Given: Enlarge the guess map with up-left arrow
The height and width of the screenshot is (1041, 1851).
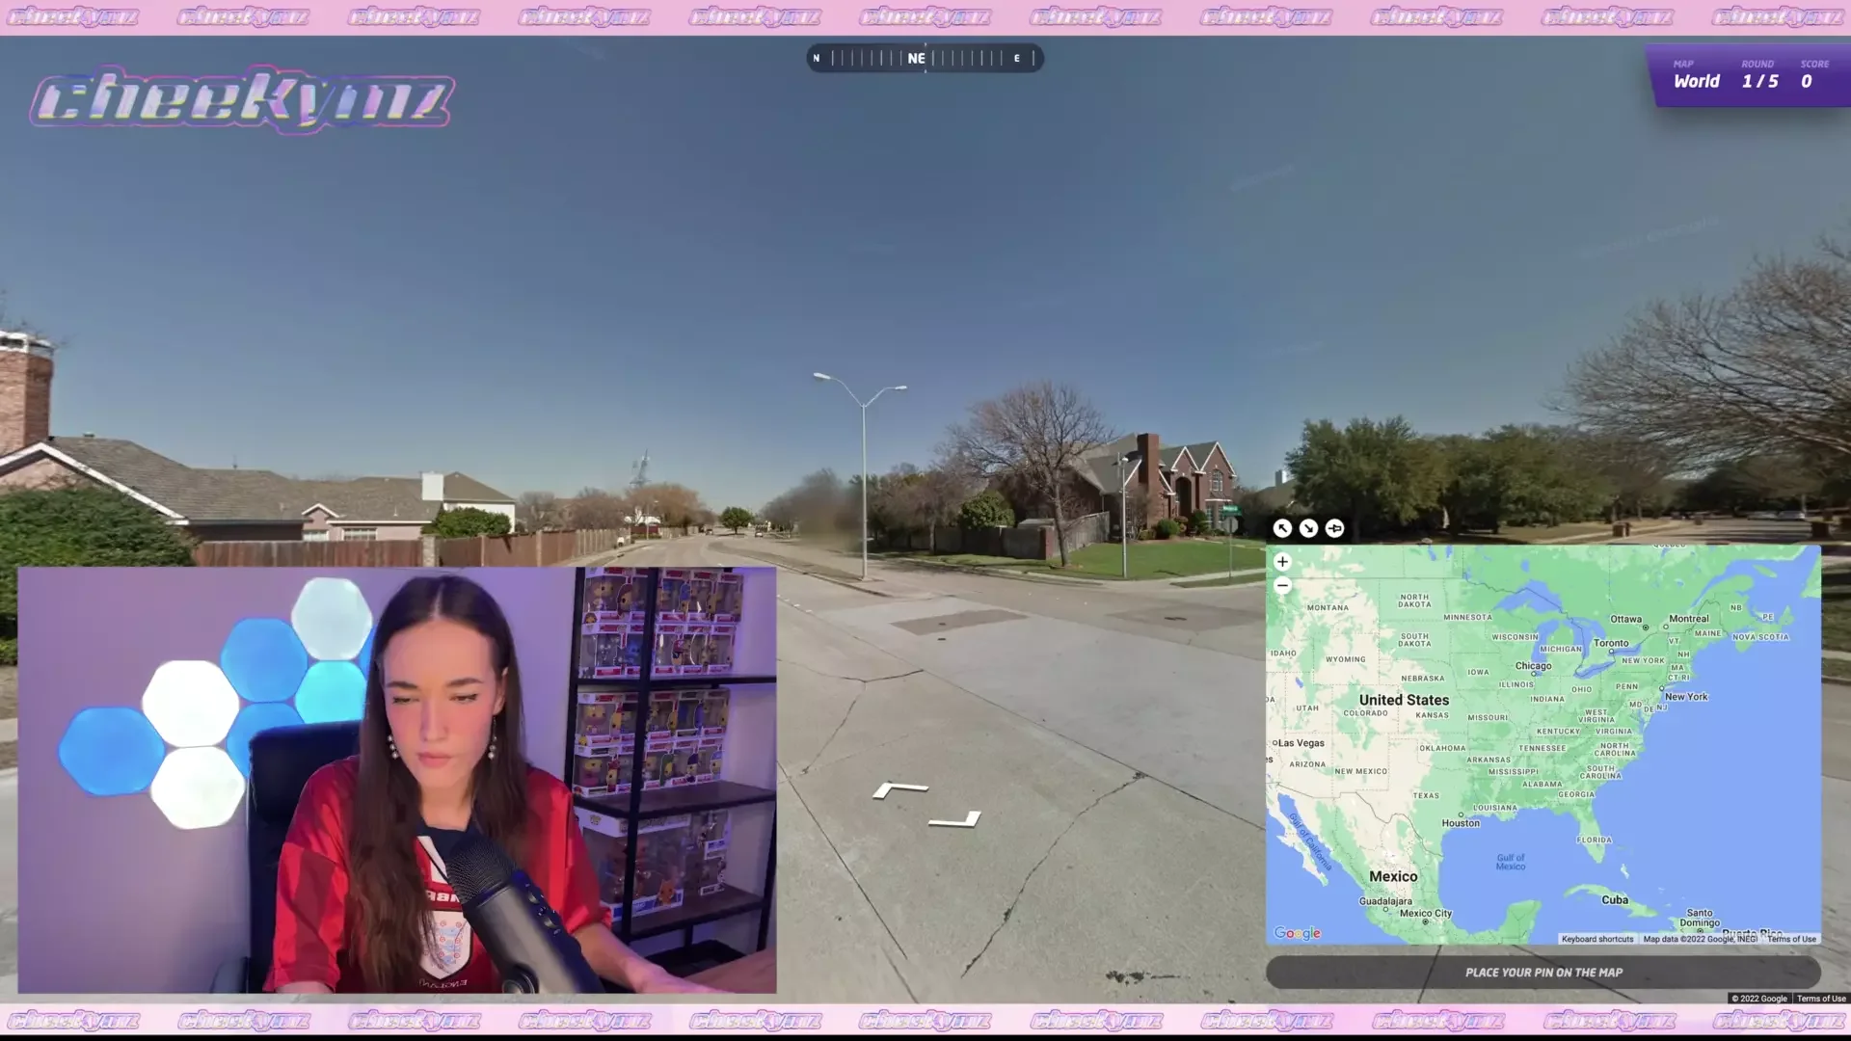Looking at the screenshot, I should tap(1282, 528).
